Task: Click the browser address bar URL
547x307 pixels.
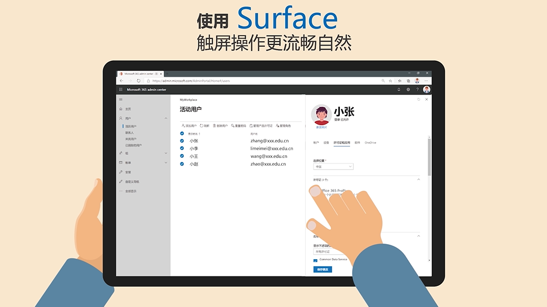Action: (191, 81)
